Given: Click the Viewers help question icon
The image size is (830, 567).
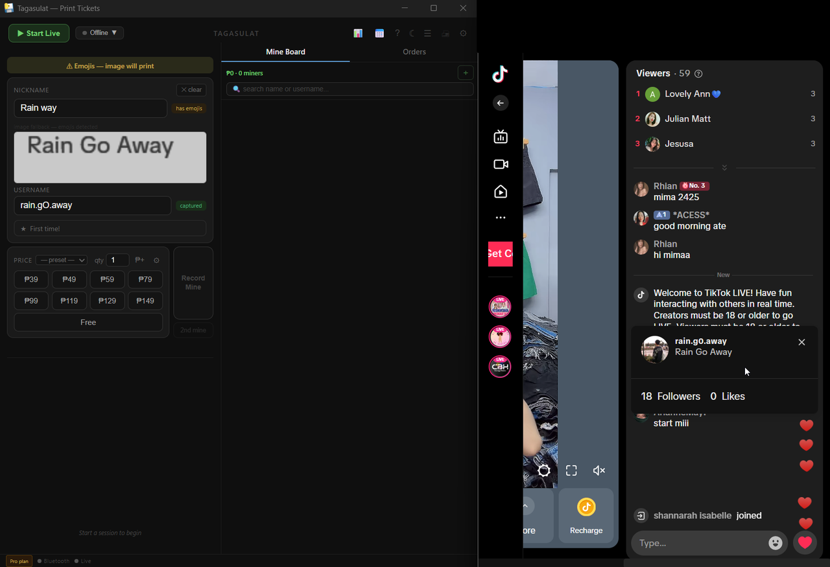Looking at the screenshot, I should [x=698, y=74].
